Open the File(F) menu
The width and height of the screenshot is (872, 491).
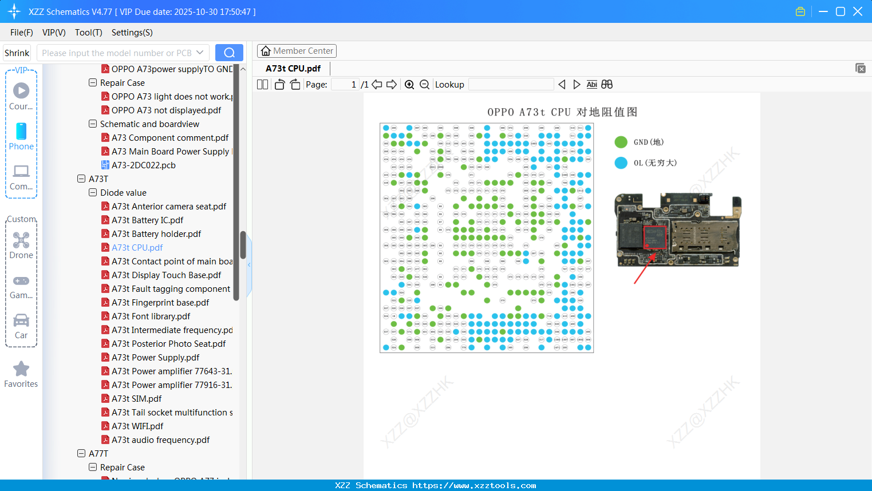point(22,33)
